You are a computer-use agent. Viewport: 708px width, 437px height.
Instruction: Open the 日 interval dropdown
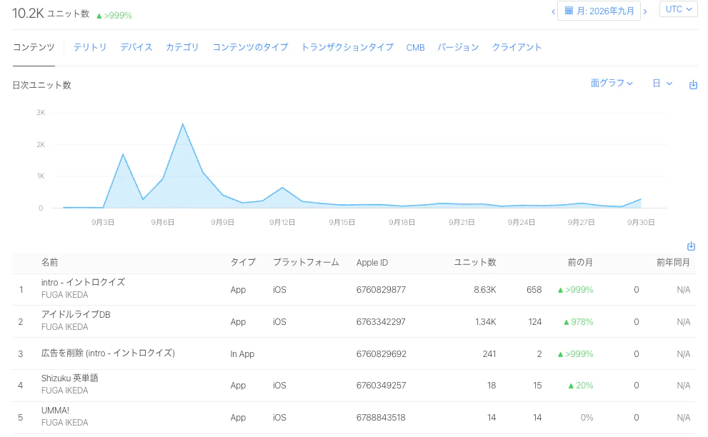click(x=662, y=83)
